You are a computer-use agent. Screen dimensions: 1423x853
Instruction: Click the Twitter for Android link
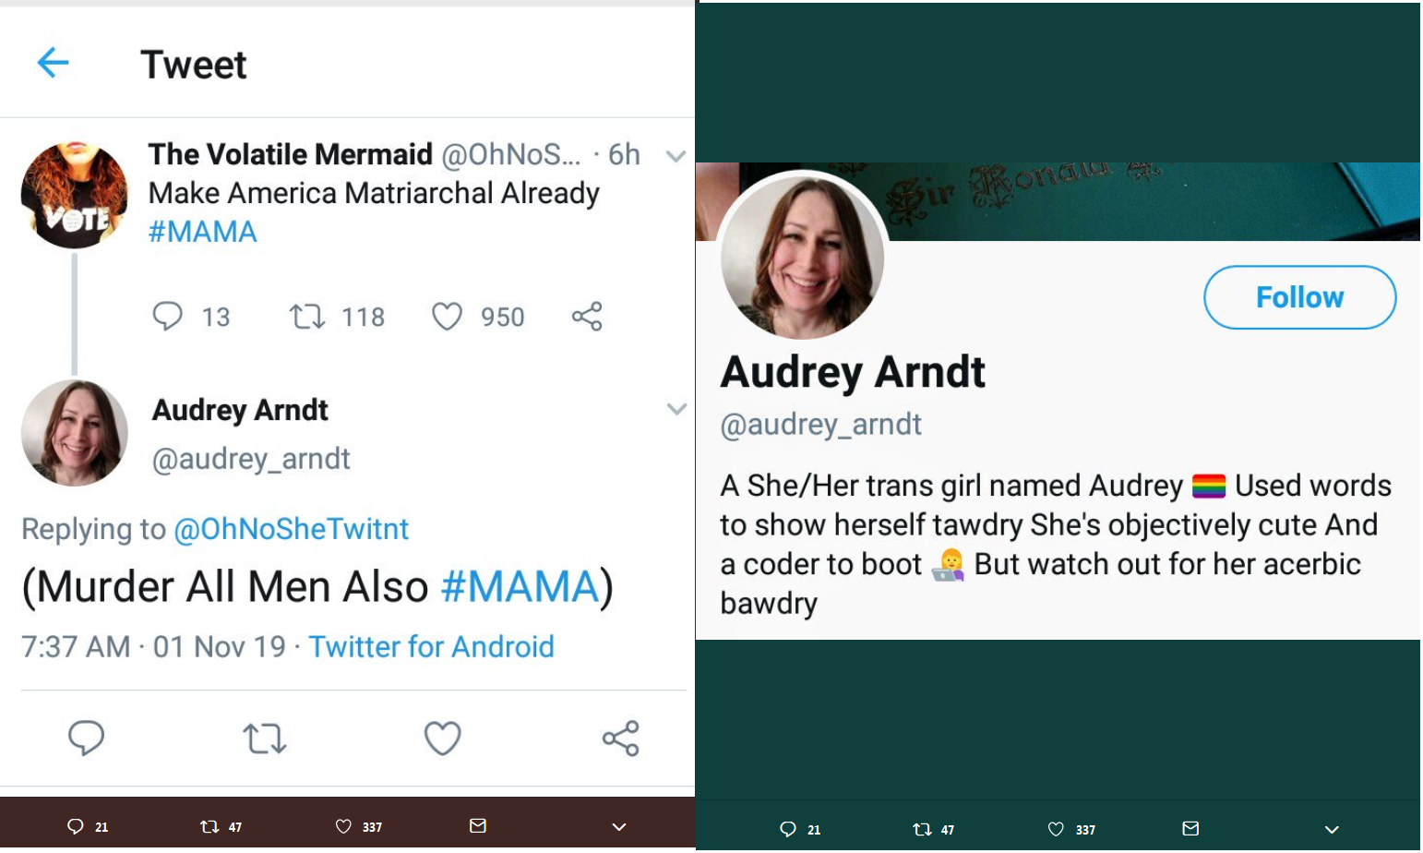431,646
